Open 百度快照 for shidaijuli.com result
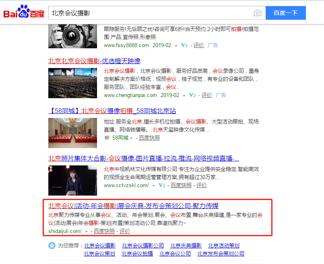 pyautogui.click(x=104, y=231)
